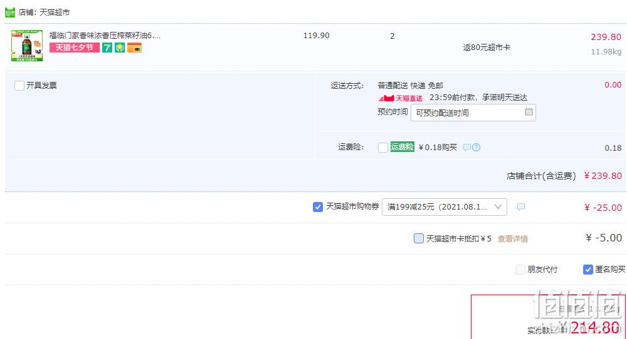The height and width of the screenshot is (339, 627).
Task: Click the 返80元超市卡 promotion text
Action: [x=487, y=48]
